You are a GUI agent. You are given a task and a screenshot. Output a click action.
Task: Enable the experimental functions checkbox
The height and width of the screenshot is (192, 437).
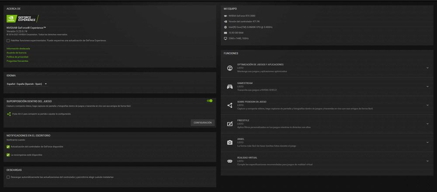[x=8, y=40]
